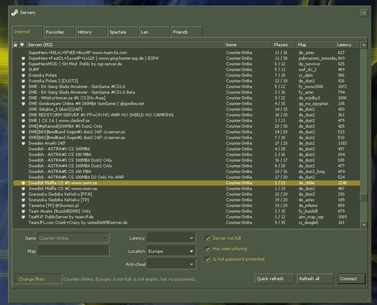Disable the Is not password protected filter
377x305 pixels.
(207, 259)
